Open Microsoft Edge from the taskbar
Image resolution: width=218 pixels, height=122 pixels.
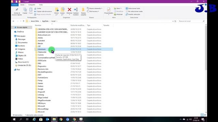34,119
